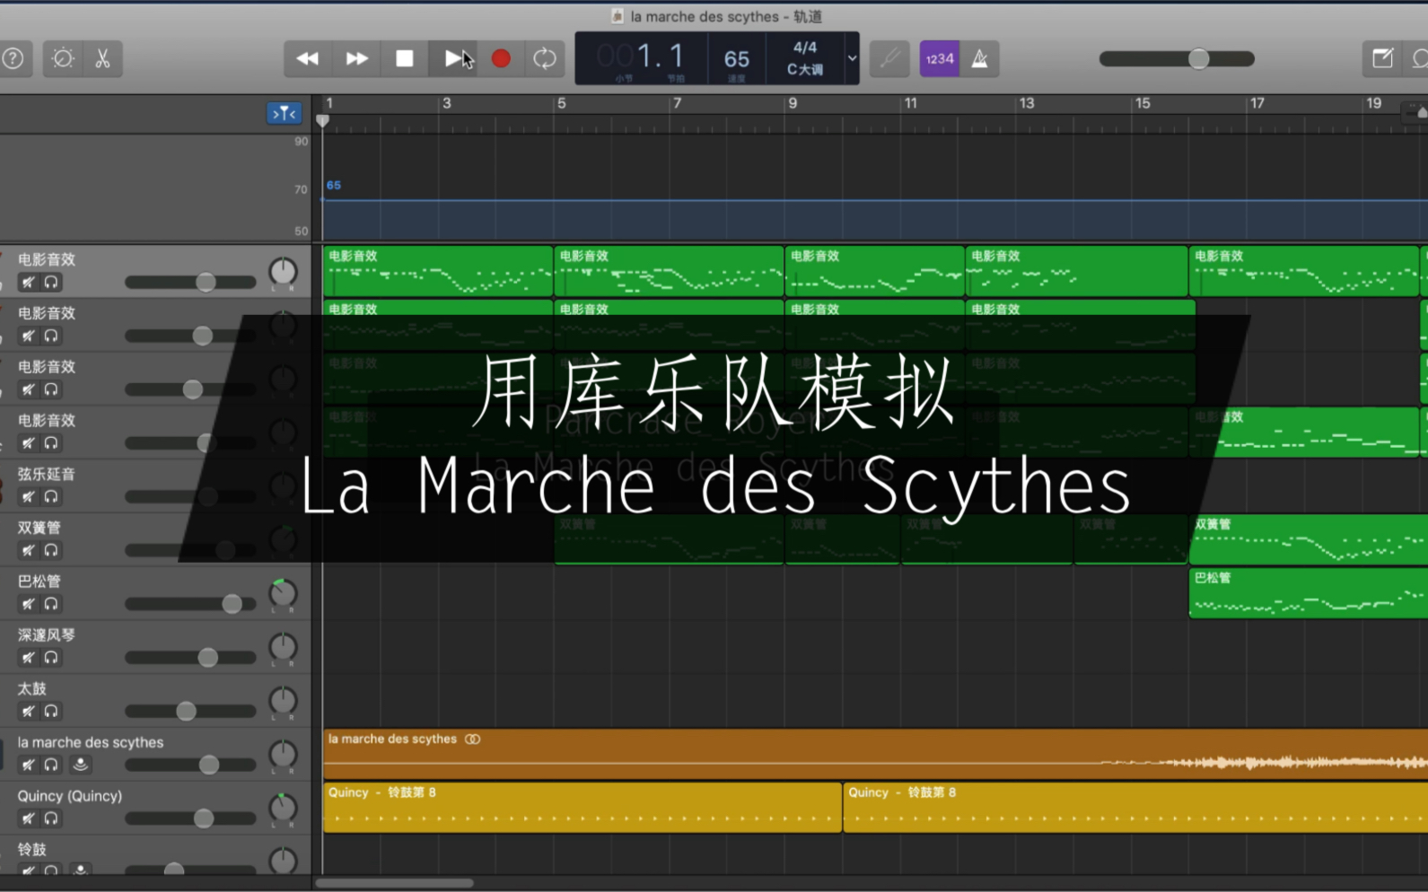Open the Smart Controls dial button
Screen dimensions: 1428x892
(63, 58)
